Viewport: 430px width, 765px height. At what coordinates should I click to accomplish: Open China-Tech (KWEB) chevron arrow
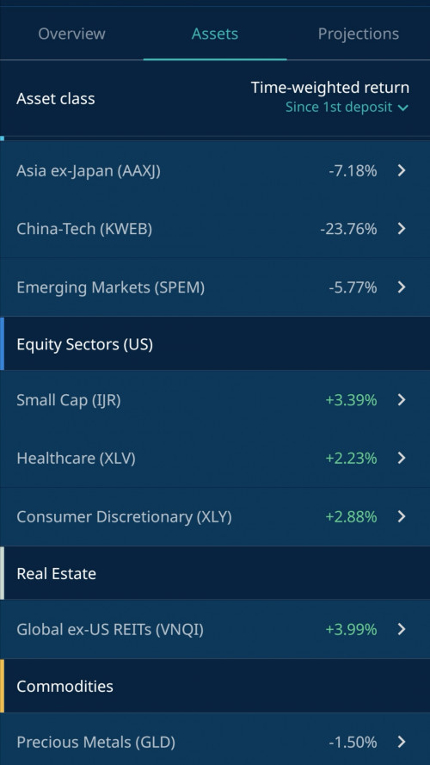coord(402,228)
